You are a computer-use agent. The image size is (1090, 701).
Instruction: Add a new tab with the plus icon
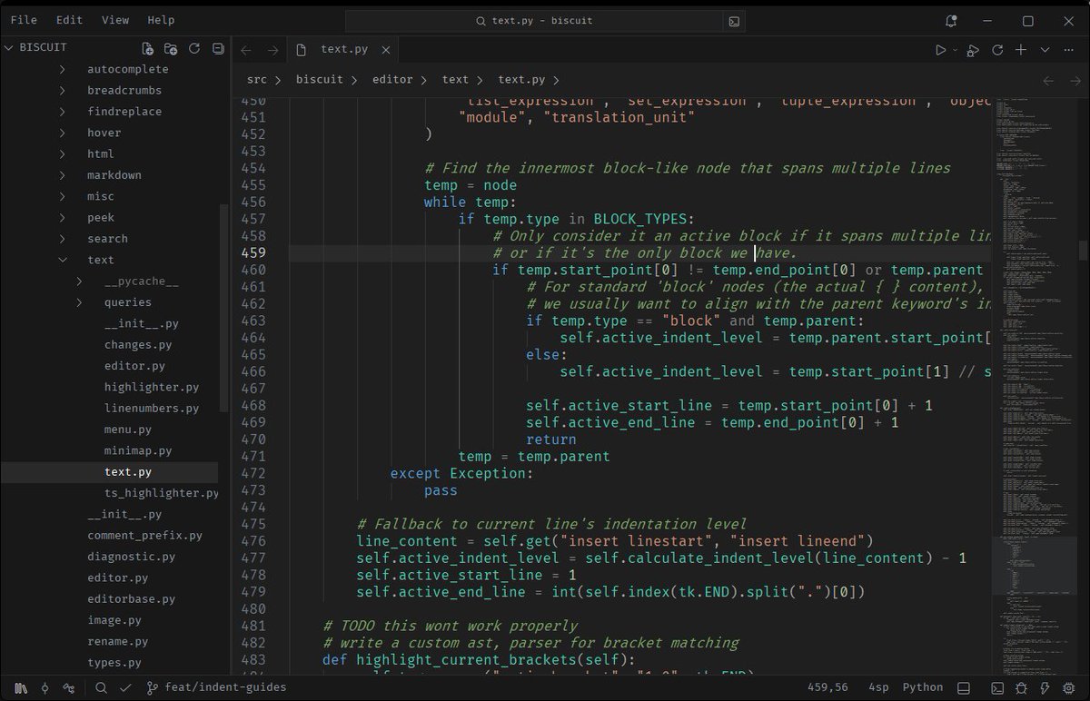point(1021,50)
